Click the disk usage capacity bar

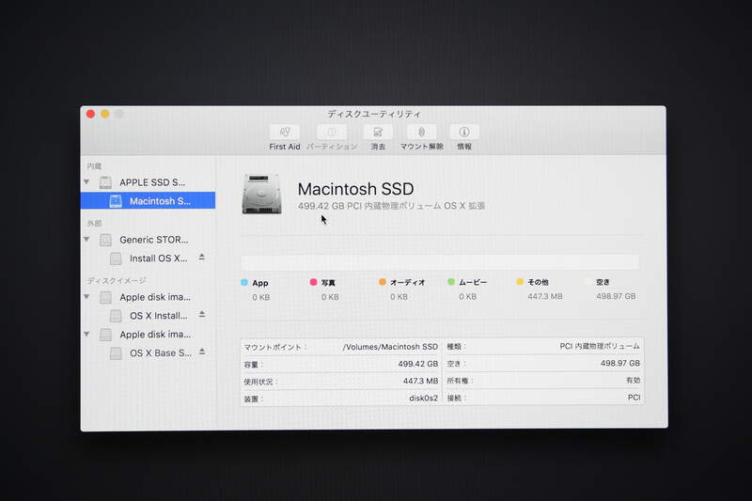click(x=440, y=262)
